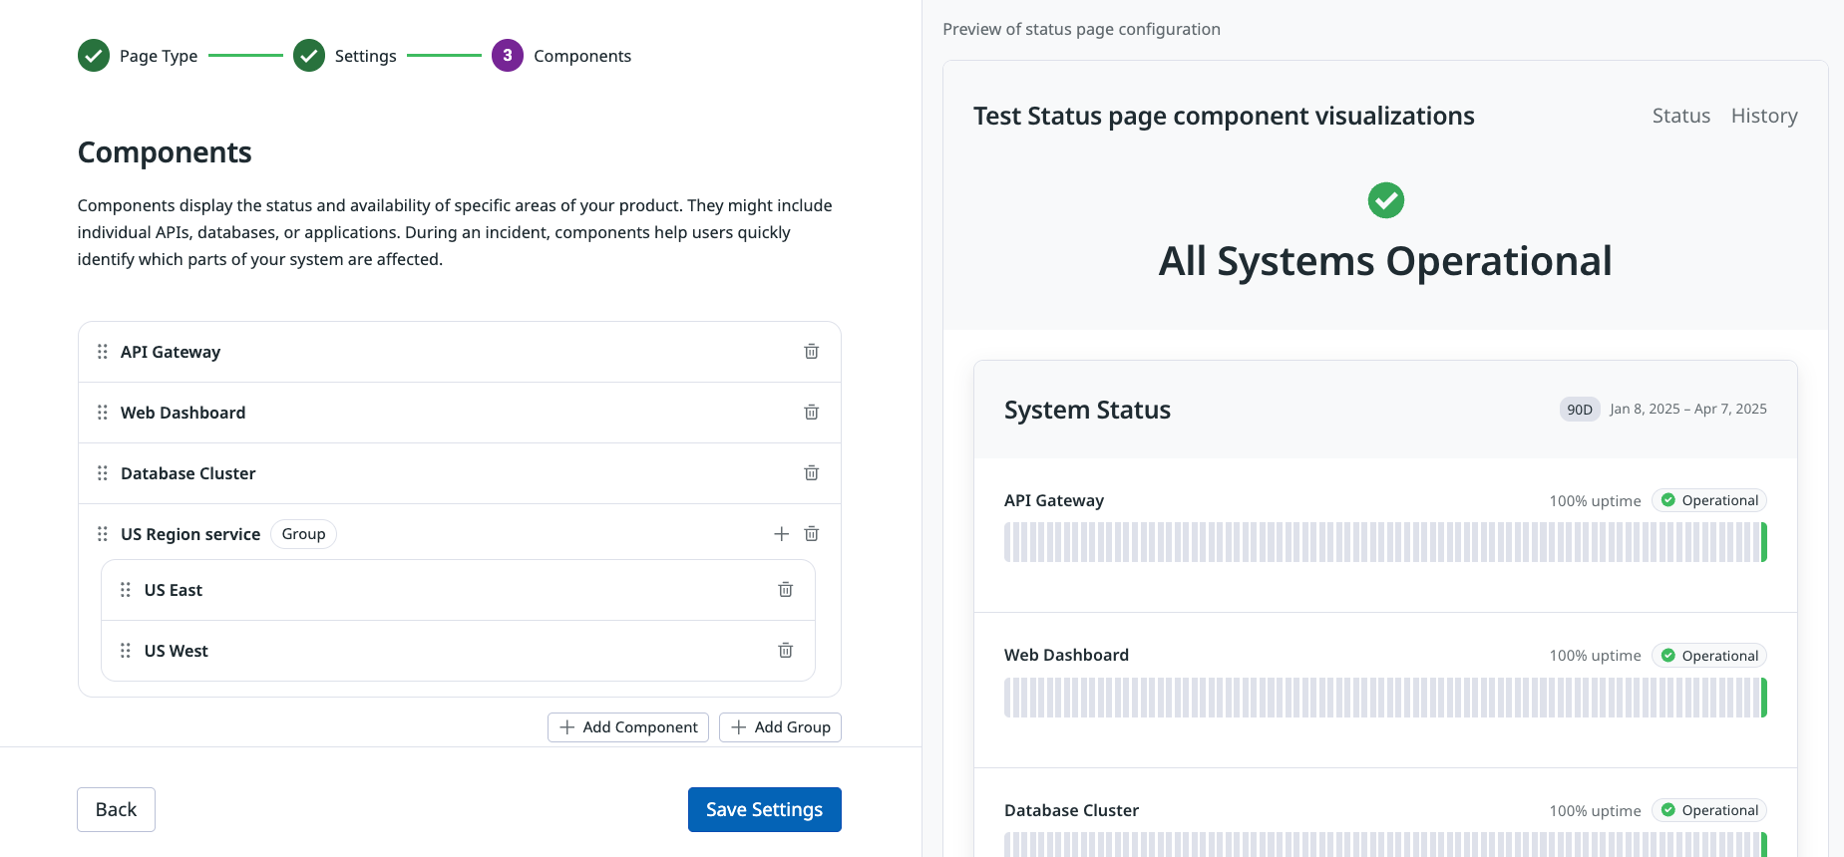Click the US Region service drag handle
The image size is (1844, 857).
(x=103, y=534)
